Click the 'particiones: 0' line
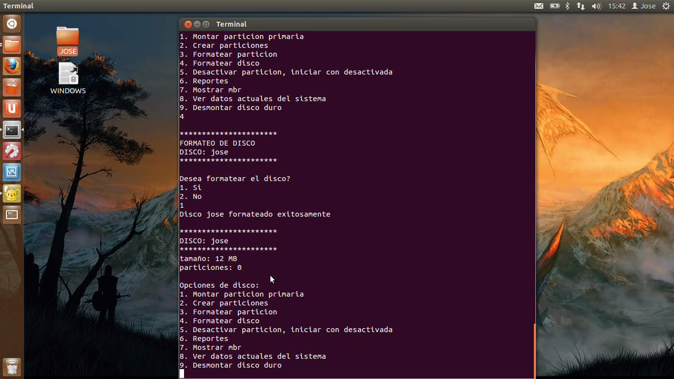 [211, 267]
